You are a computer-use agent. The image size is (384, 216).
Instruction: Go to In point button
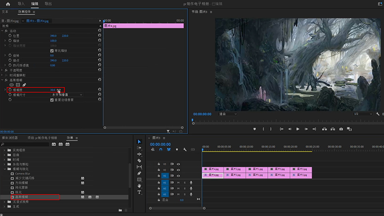tap(282, 129)
